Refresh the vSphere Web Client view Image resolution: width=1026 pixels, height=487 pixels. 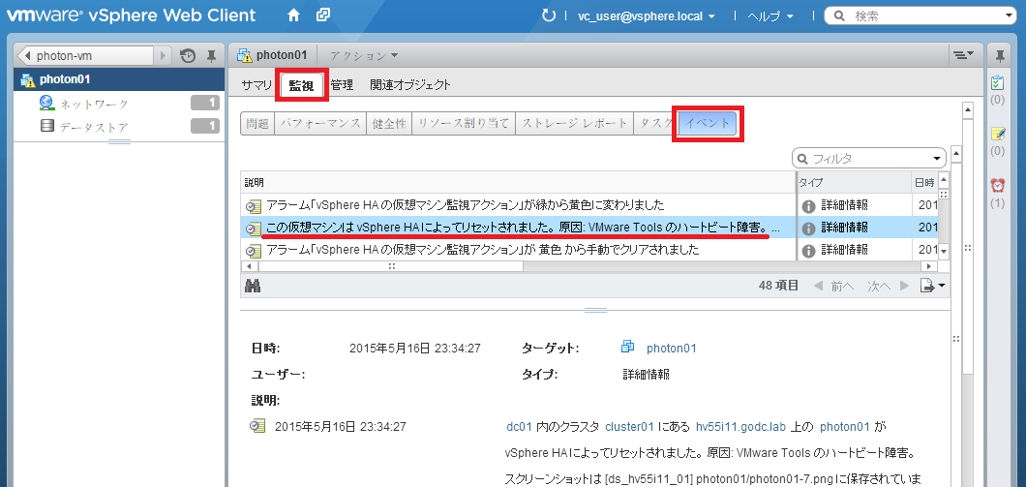pos(549,15)
